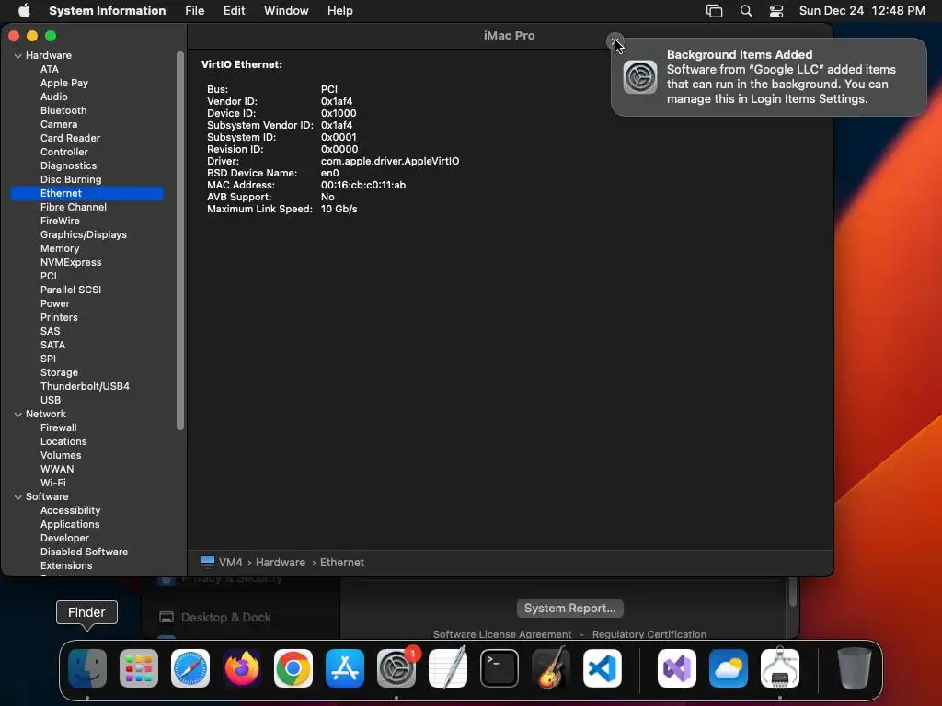942x706 pixels.
Task: Open the Trash in the Dock
Action: point(855,668)
